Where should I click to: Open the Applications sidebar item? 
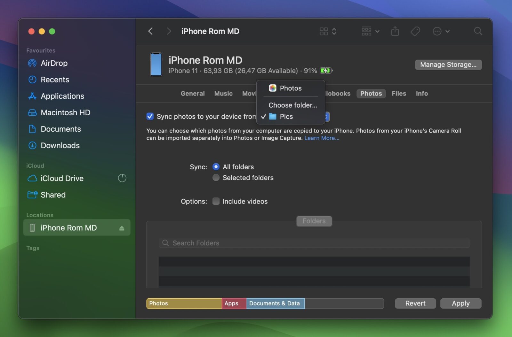click(62, 96)
